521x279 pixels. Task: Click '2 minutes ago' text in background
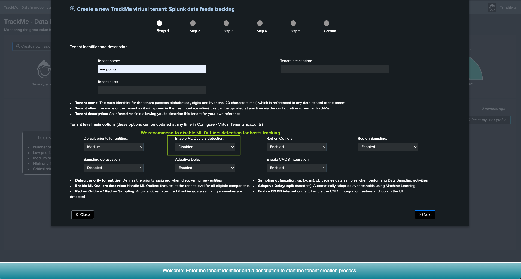pyautogui.click(x=493, y=109)
